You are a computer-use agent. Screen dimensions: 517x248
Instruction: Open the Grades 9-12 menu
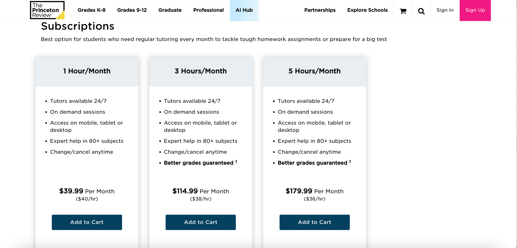click(x=132, y=10)
